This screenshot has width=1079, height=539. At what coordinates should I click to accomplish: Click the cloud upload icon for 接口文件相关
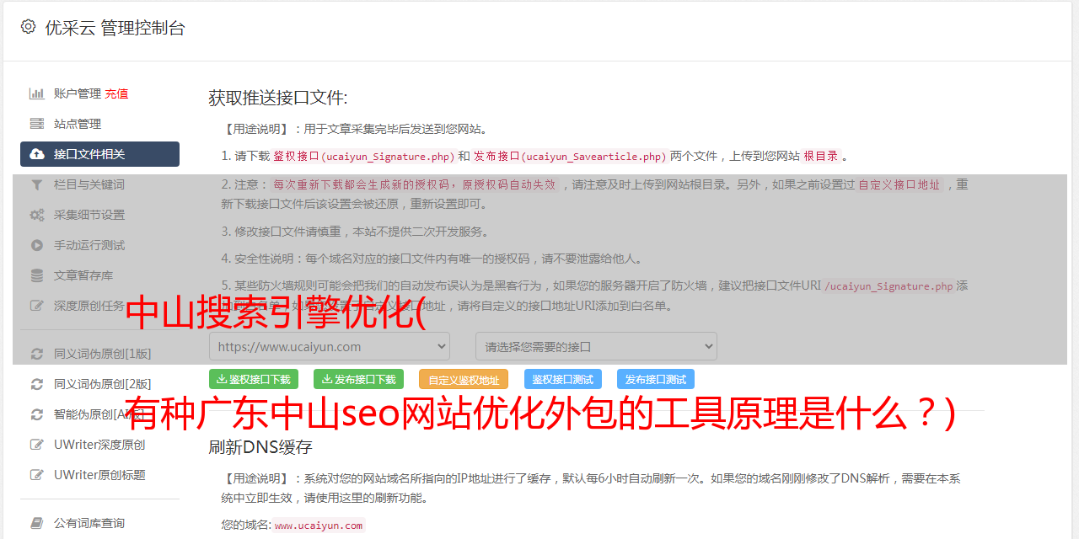point(37,154)
